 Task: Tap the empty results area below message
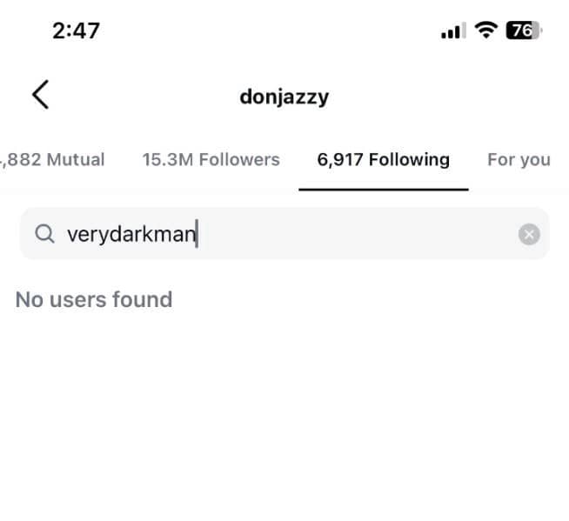pyautogui.click(x=284, y=417)
